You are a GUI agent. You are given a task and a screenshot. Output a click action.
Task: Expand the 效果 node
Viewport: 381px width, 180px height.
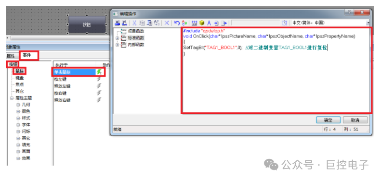click(x=18, y=158)
